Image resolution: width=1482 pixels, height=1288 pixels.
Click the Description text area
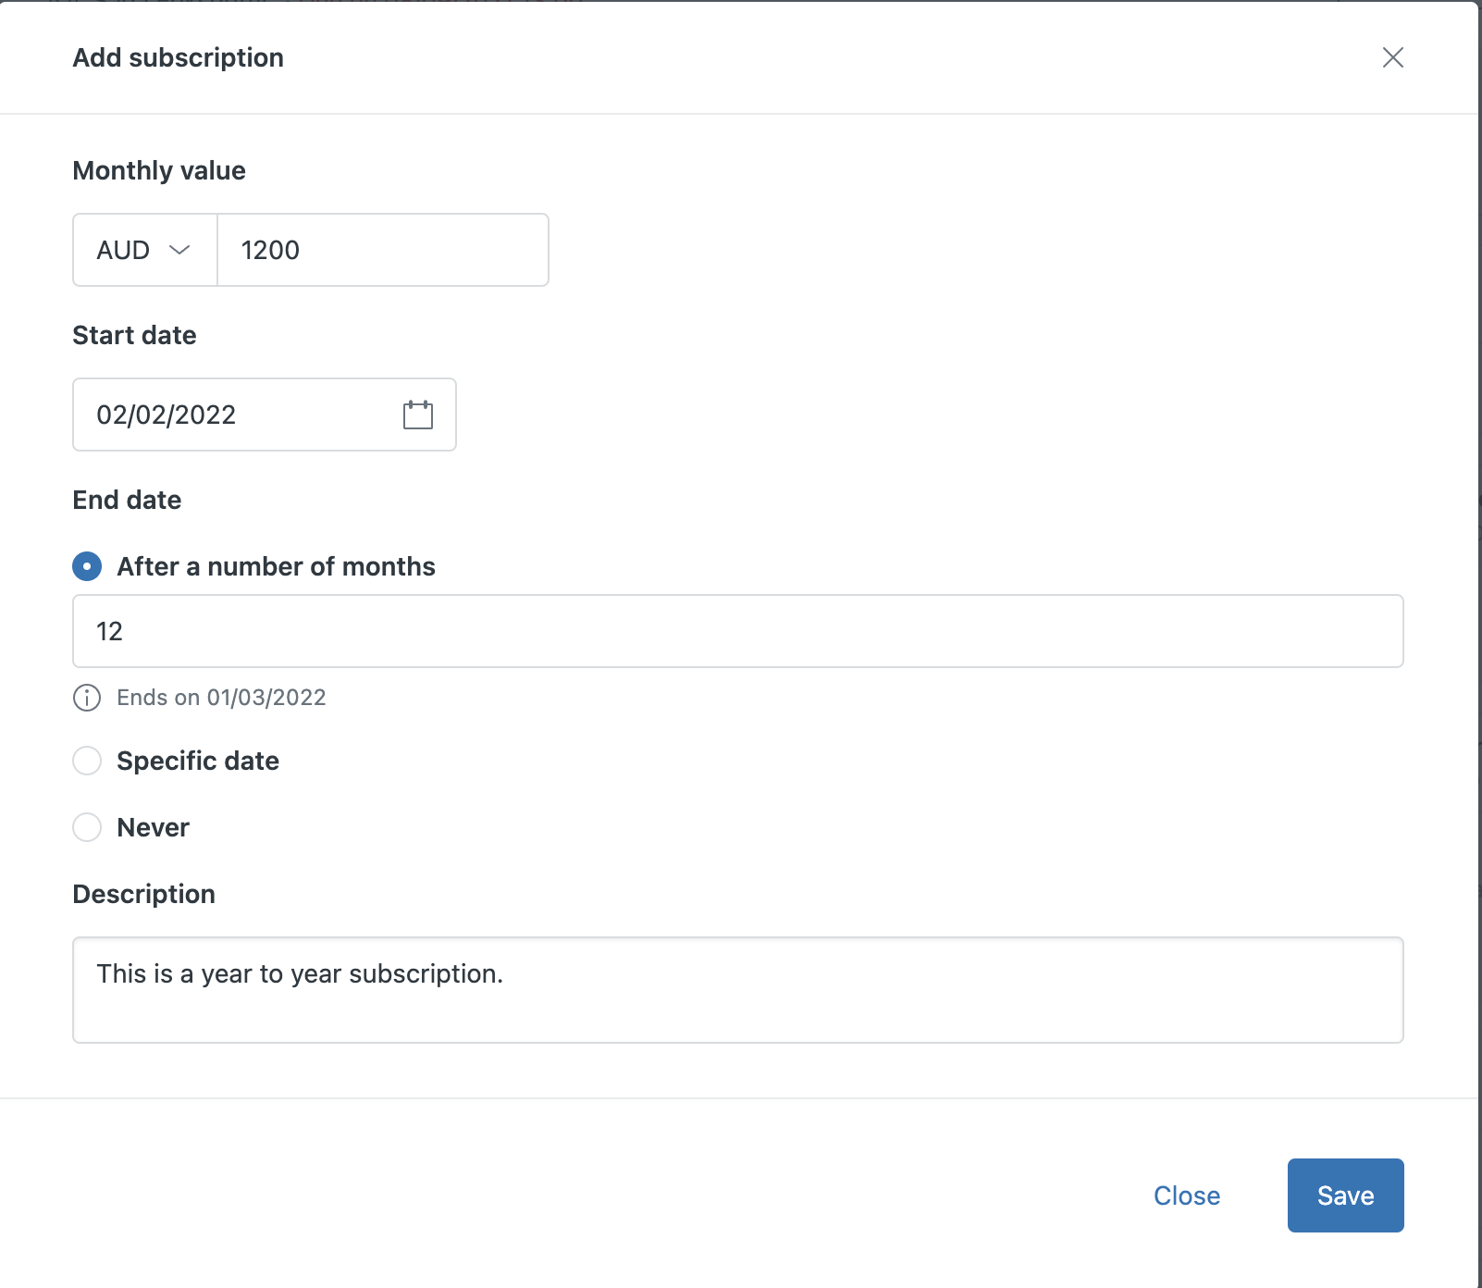738,990
